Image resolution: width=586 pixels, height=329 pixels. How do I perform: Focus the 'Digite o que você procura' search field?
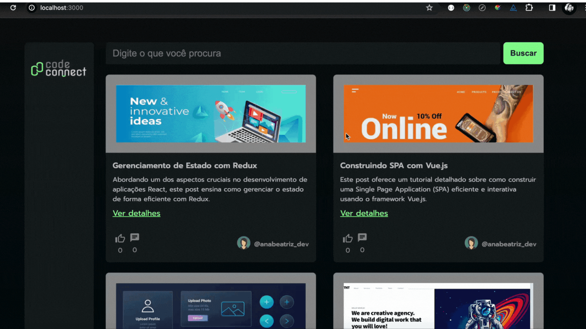point(303,53)
